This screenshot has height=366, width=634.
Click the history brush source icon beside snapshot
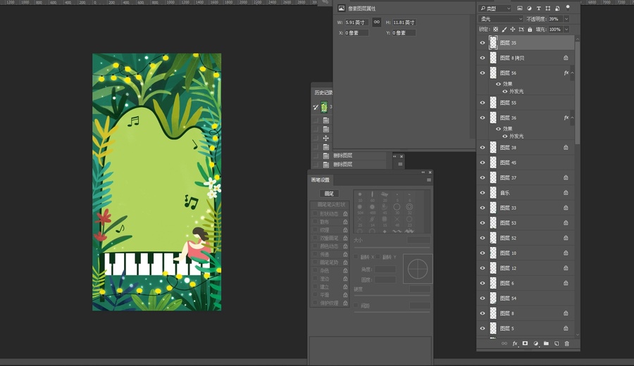pos(316,107)
